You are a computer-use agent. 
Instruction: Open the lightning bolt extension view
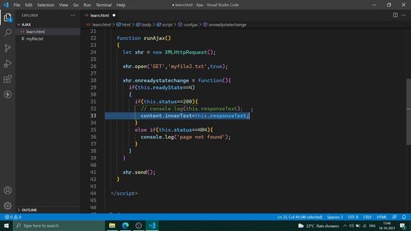click(8, 94)
